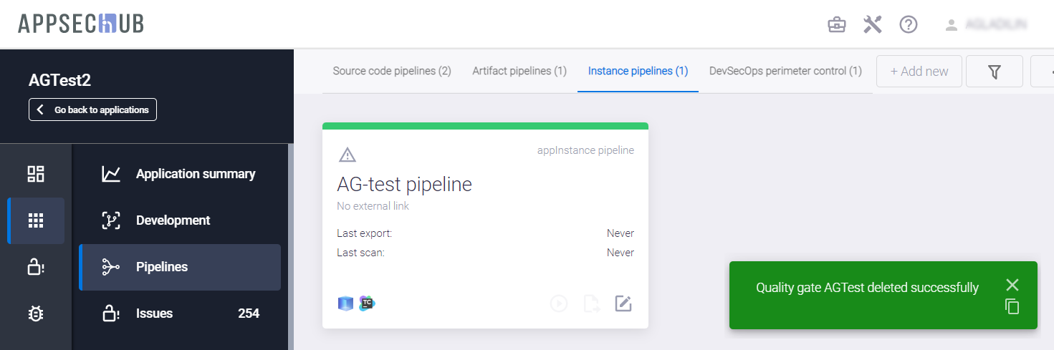The height and width of the screenshot is (350, 1054).
Task: Open the lock alert icon in the left rail
Action: (x=36, y=267)
